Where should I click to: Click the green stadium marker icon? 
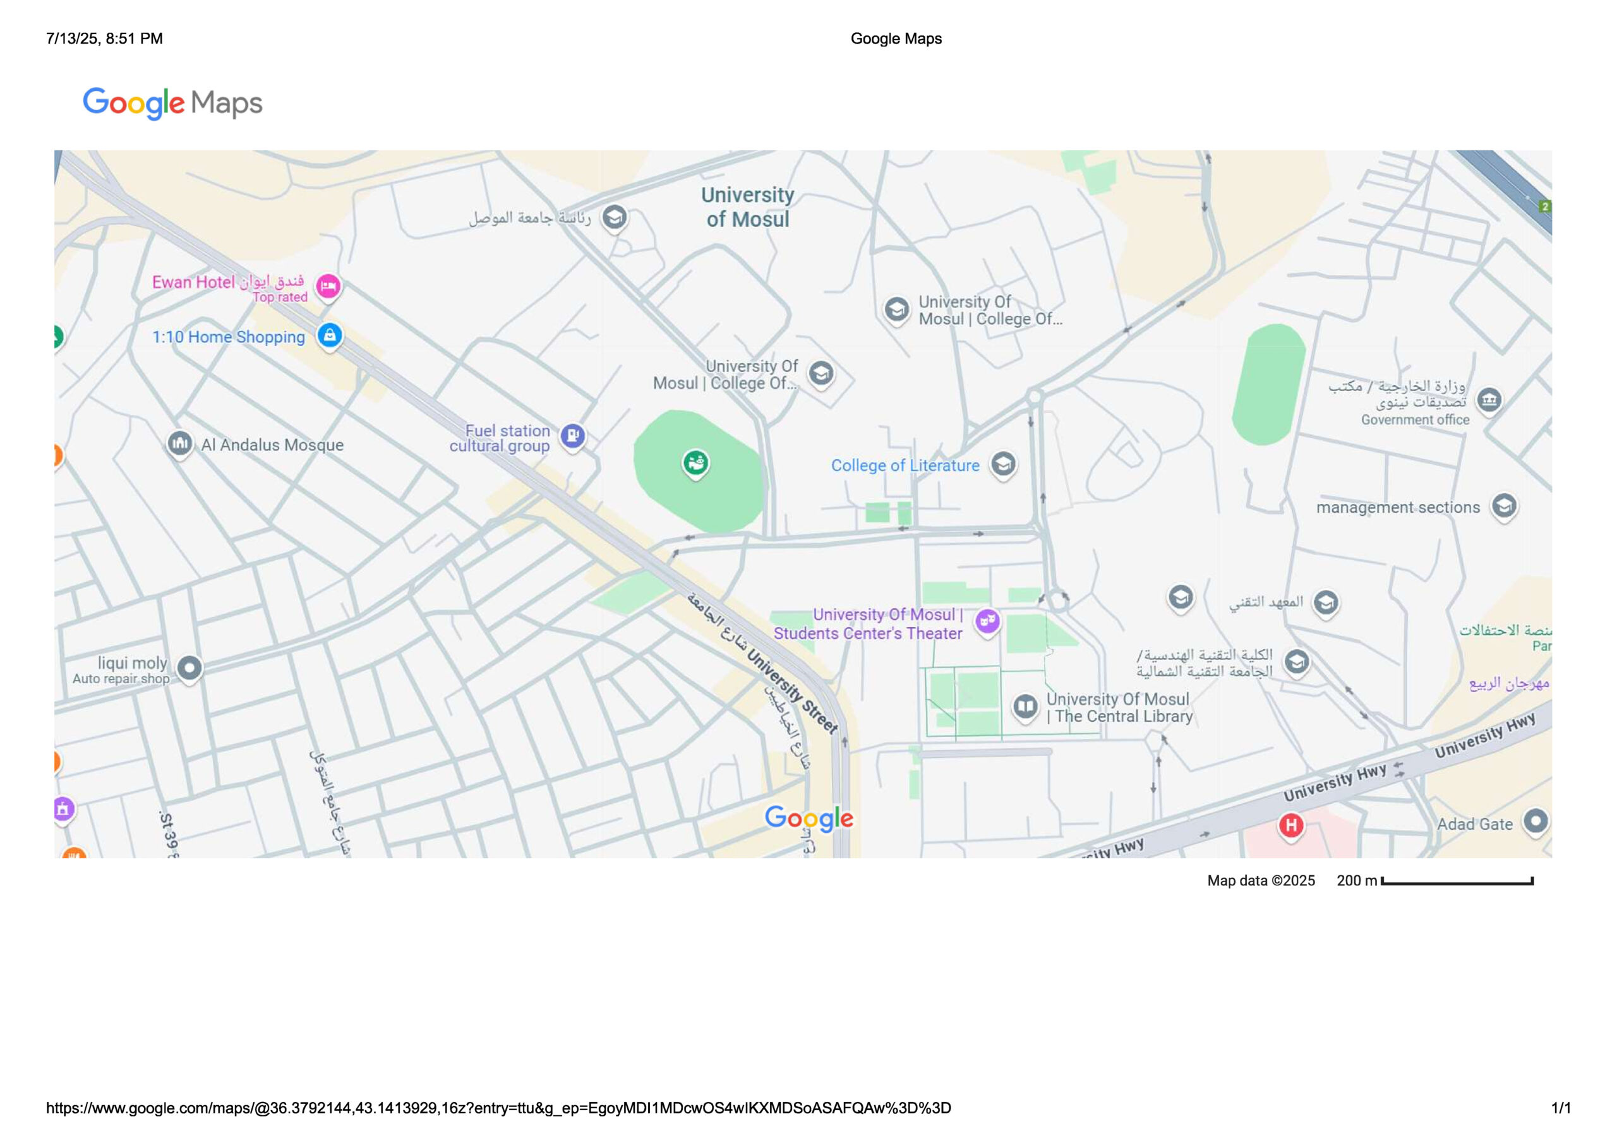[696, 463]
